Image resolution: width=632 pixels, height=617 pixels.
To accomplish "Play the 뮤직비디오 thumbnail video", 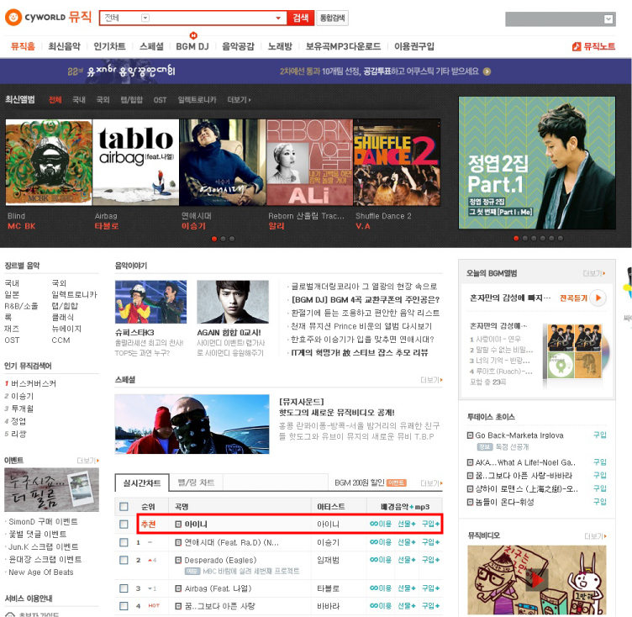I will pos(537,580).
